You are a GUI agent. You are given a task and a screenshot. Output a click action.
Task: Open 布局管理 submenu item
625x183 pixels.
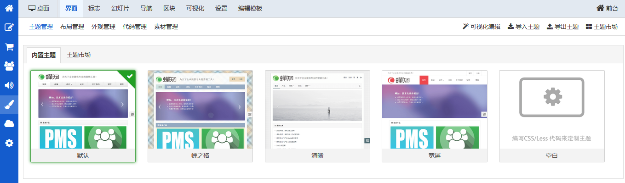click(72, 27)
